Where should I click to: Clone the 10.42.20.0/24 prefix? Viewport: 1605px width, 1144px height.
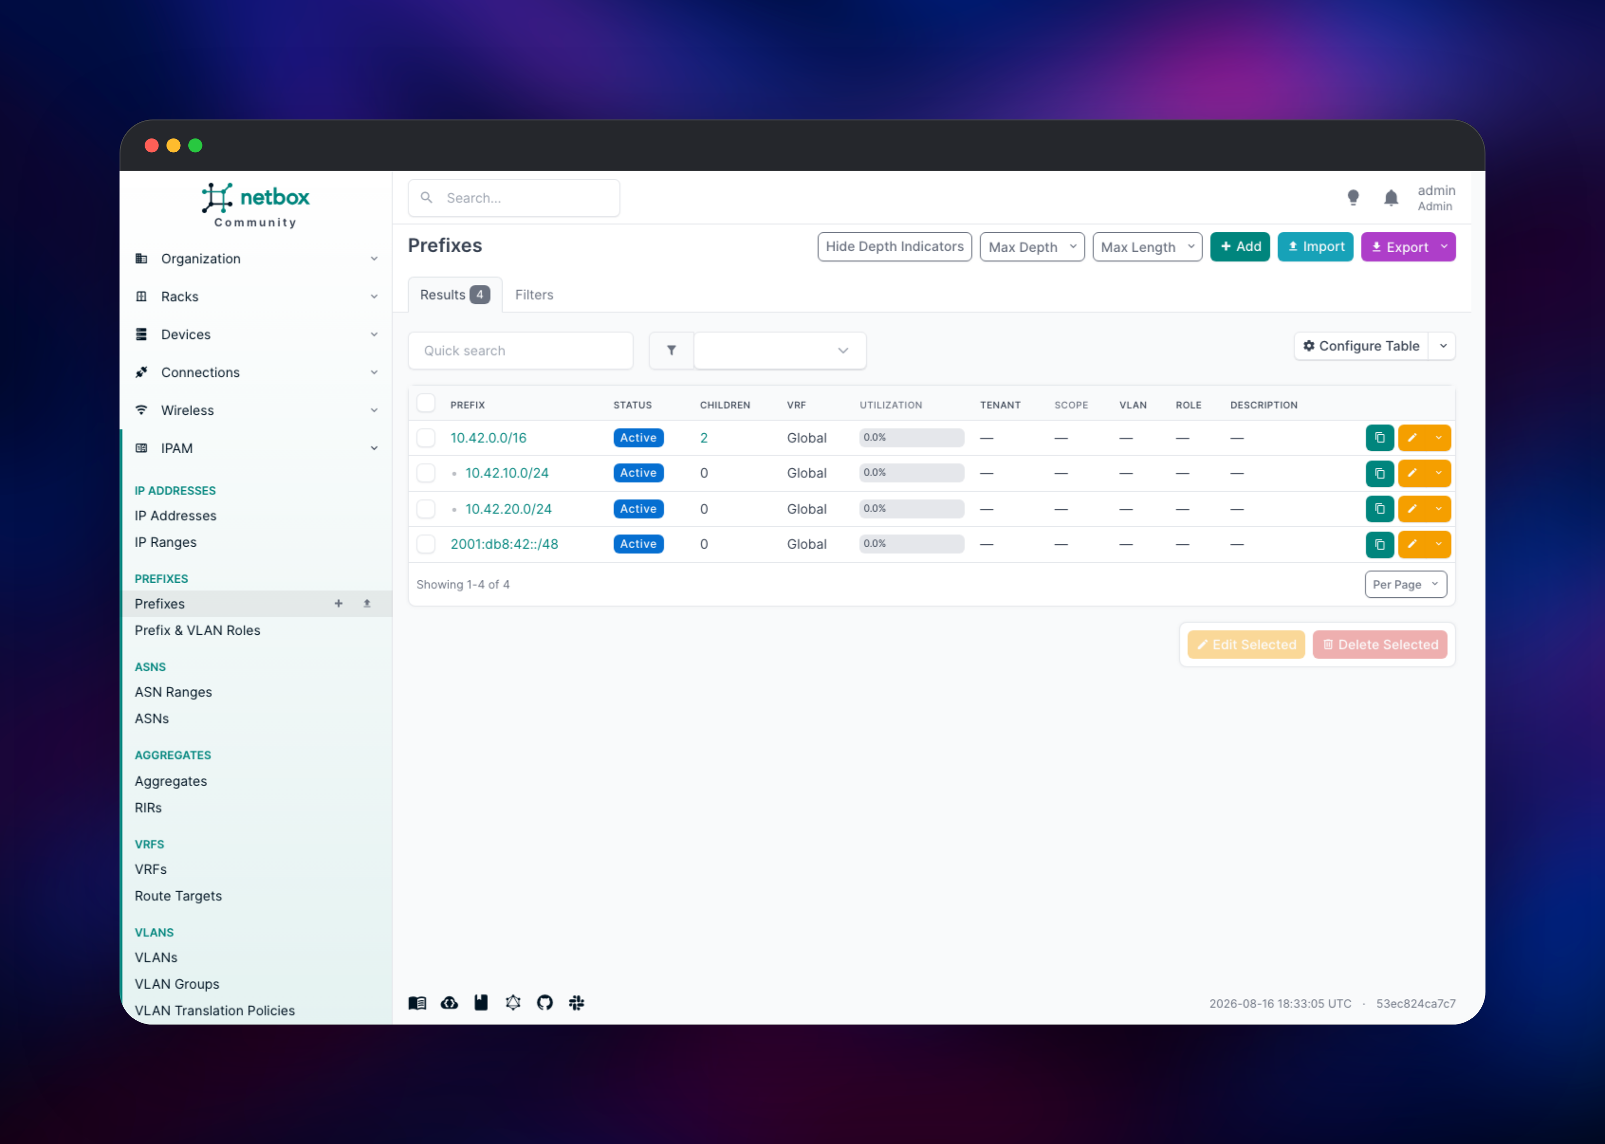coord(1380,509)
